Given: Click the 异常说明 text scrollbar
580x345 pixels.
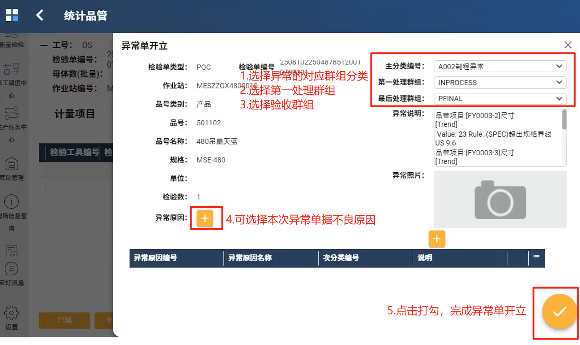Looking at the screenshot, I should pyautogui.click(x=564, y=120).
